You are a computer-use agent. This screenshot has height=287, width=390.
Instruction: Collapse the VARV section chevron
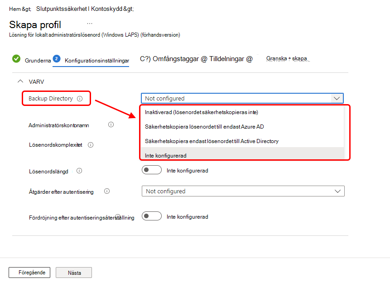click(20, 81)
